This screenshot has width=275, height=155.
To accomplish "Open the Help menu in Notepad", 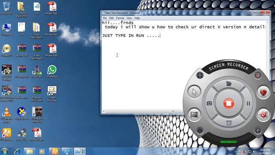I will pos(137,18).
